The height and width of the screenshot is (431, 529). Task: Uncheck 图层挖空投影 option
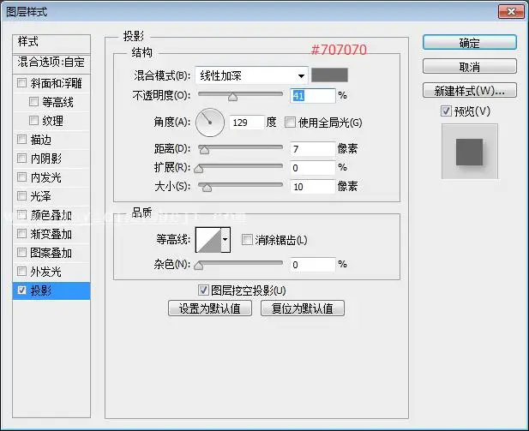point(203,290)
